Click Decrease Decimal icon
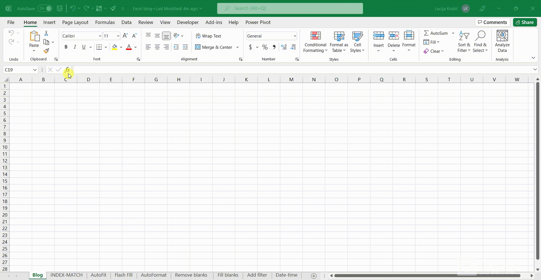 [293, 47]
